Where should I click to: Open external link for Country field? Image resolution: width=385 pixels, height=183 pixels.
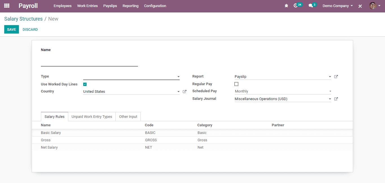pyautogui.click(x=184, y=92)
